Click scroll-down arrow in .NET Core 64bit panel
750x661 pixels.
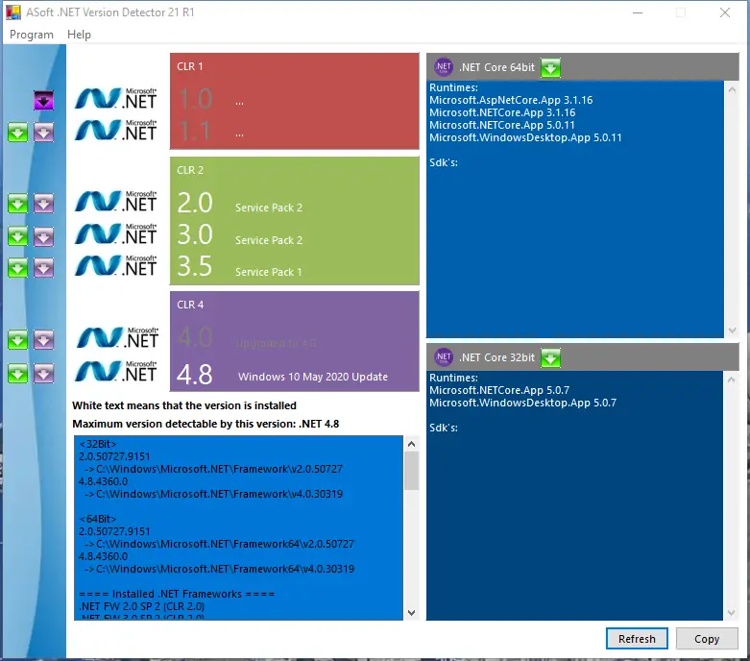[732, 330]
